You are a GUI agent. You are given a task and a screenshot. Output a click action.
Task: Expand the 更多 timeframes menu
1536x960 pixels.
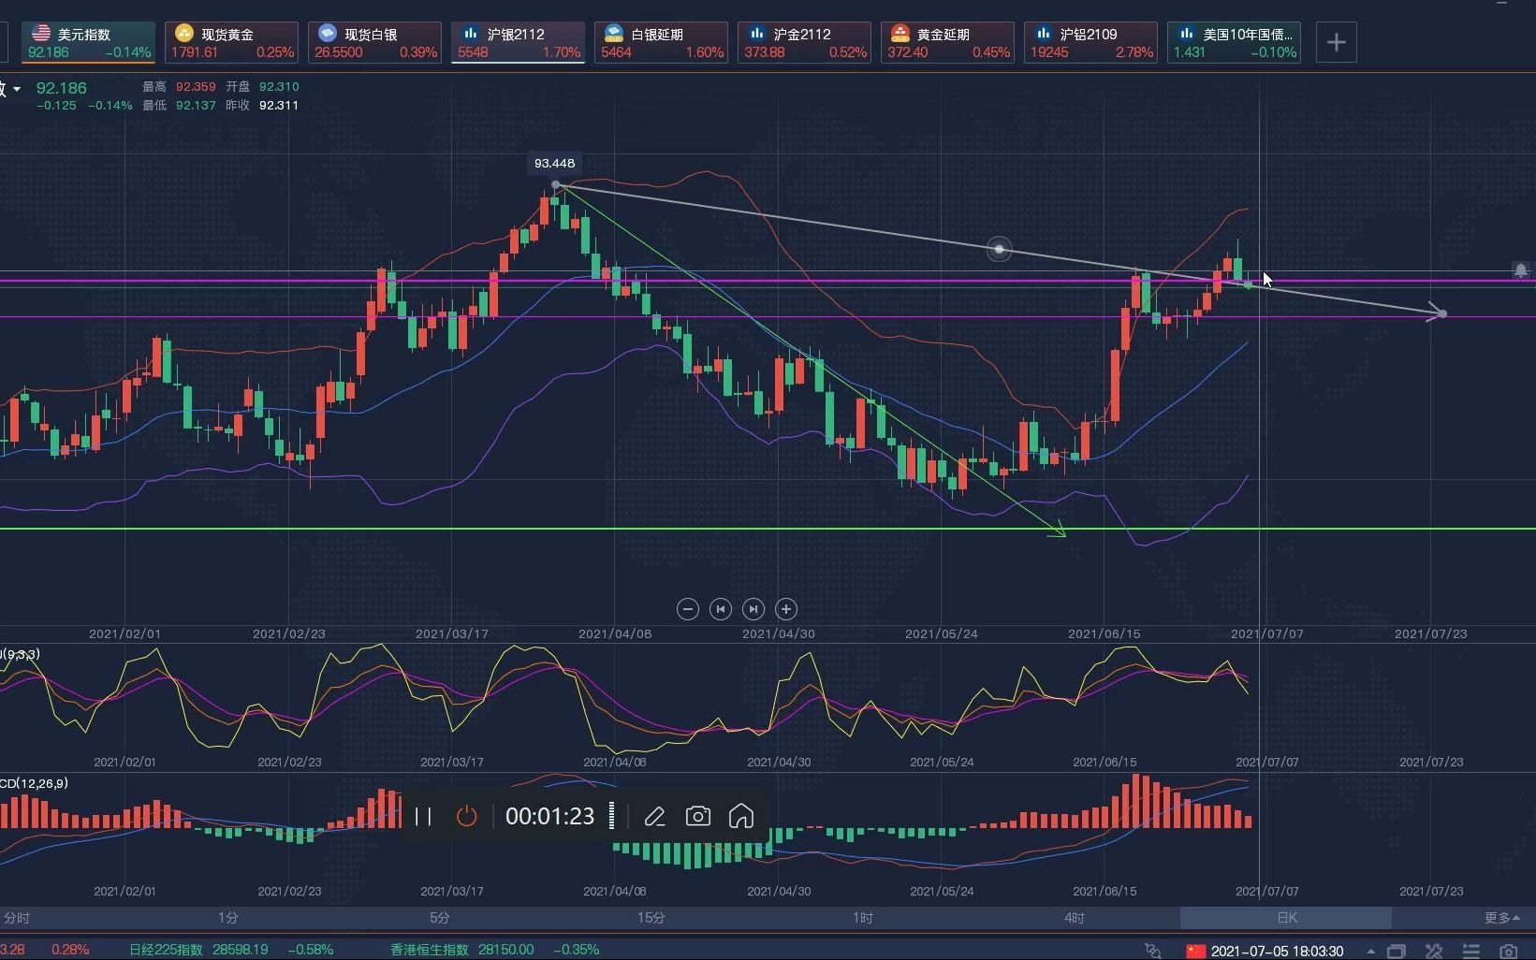tap(1501, 918)
